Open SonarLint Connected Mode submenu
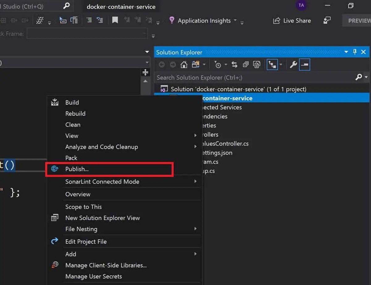Viewport: 371px width, 285px height. point(124,182)
